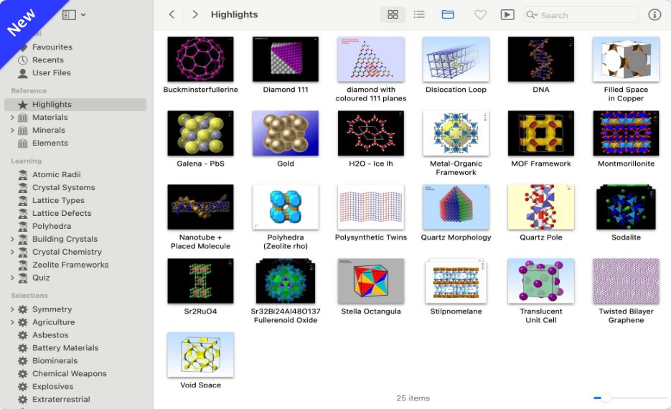This screenshot has height=409, width=671.
Task: Open the Stella Octangula thumbnail
Action: (x=370, y=281)
